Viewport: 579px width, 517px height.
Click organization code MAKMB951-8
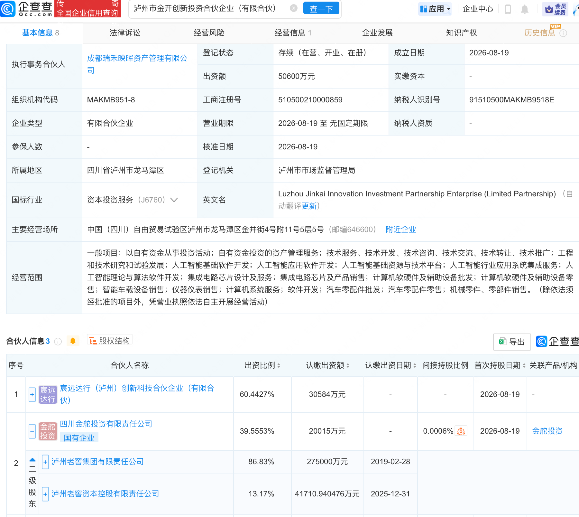tap(111, 100)
